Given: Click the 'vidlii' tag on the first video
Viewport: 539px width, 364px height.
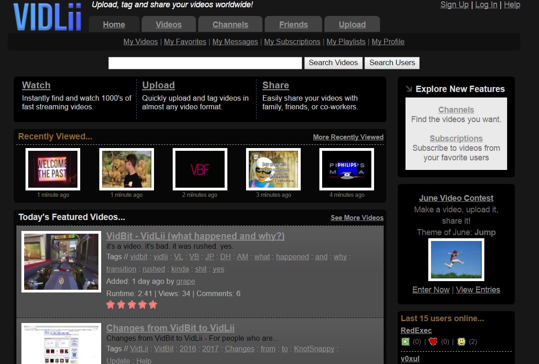Looking at the screenshot, I should tap(160, 257).
